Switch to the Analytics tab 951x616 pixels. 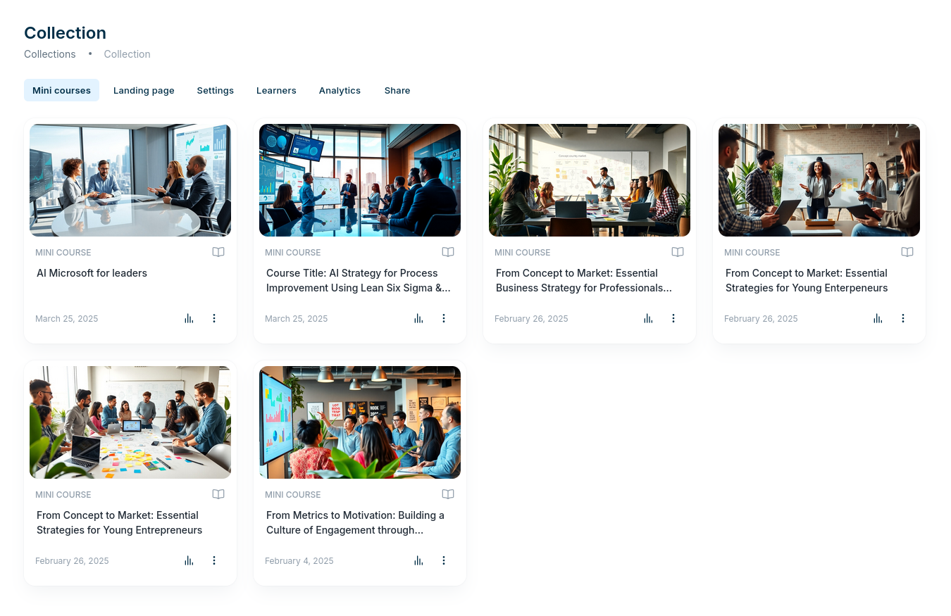pyautogui.click(x=340, y=90)
